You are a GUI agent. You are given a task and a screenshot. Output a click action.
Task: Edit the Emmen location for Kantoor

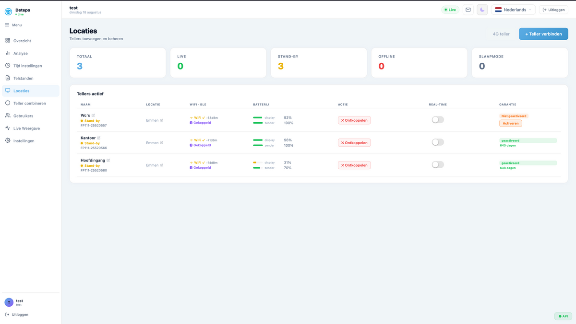tap(162, 143)
